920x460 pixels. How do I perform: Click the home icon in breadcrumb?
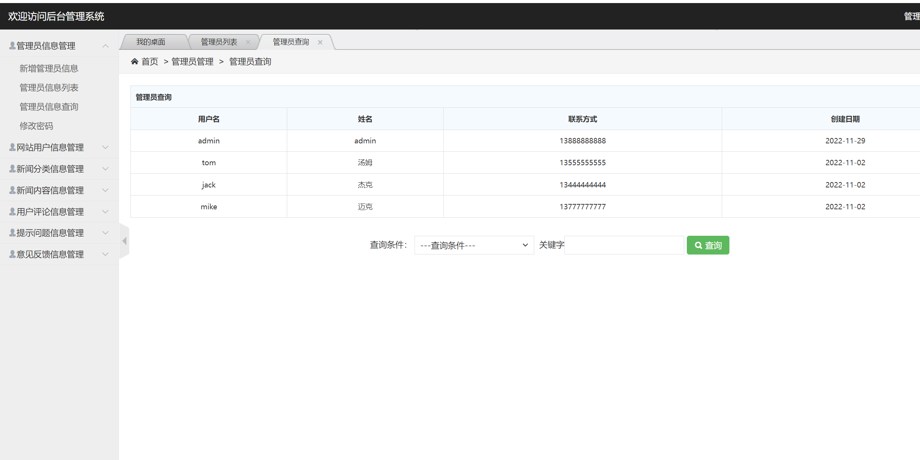point(135,61)
